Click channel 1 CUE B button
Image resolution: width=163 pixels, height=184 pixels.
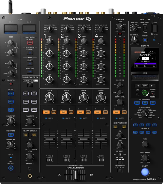coord(54,112)
